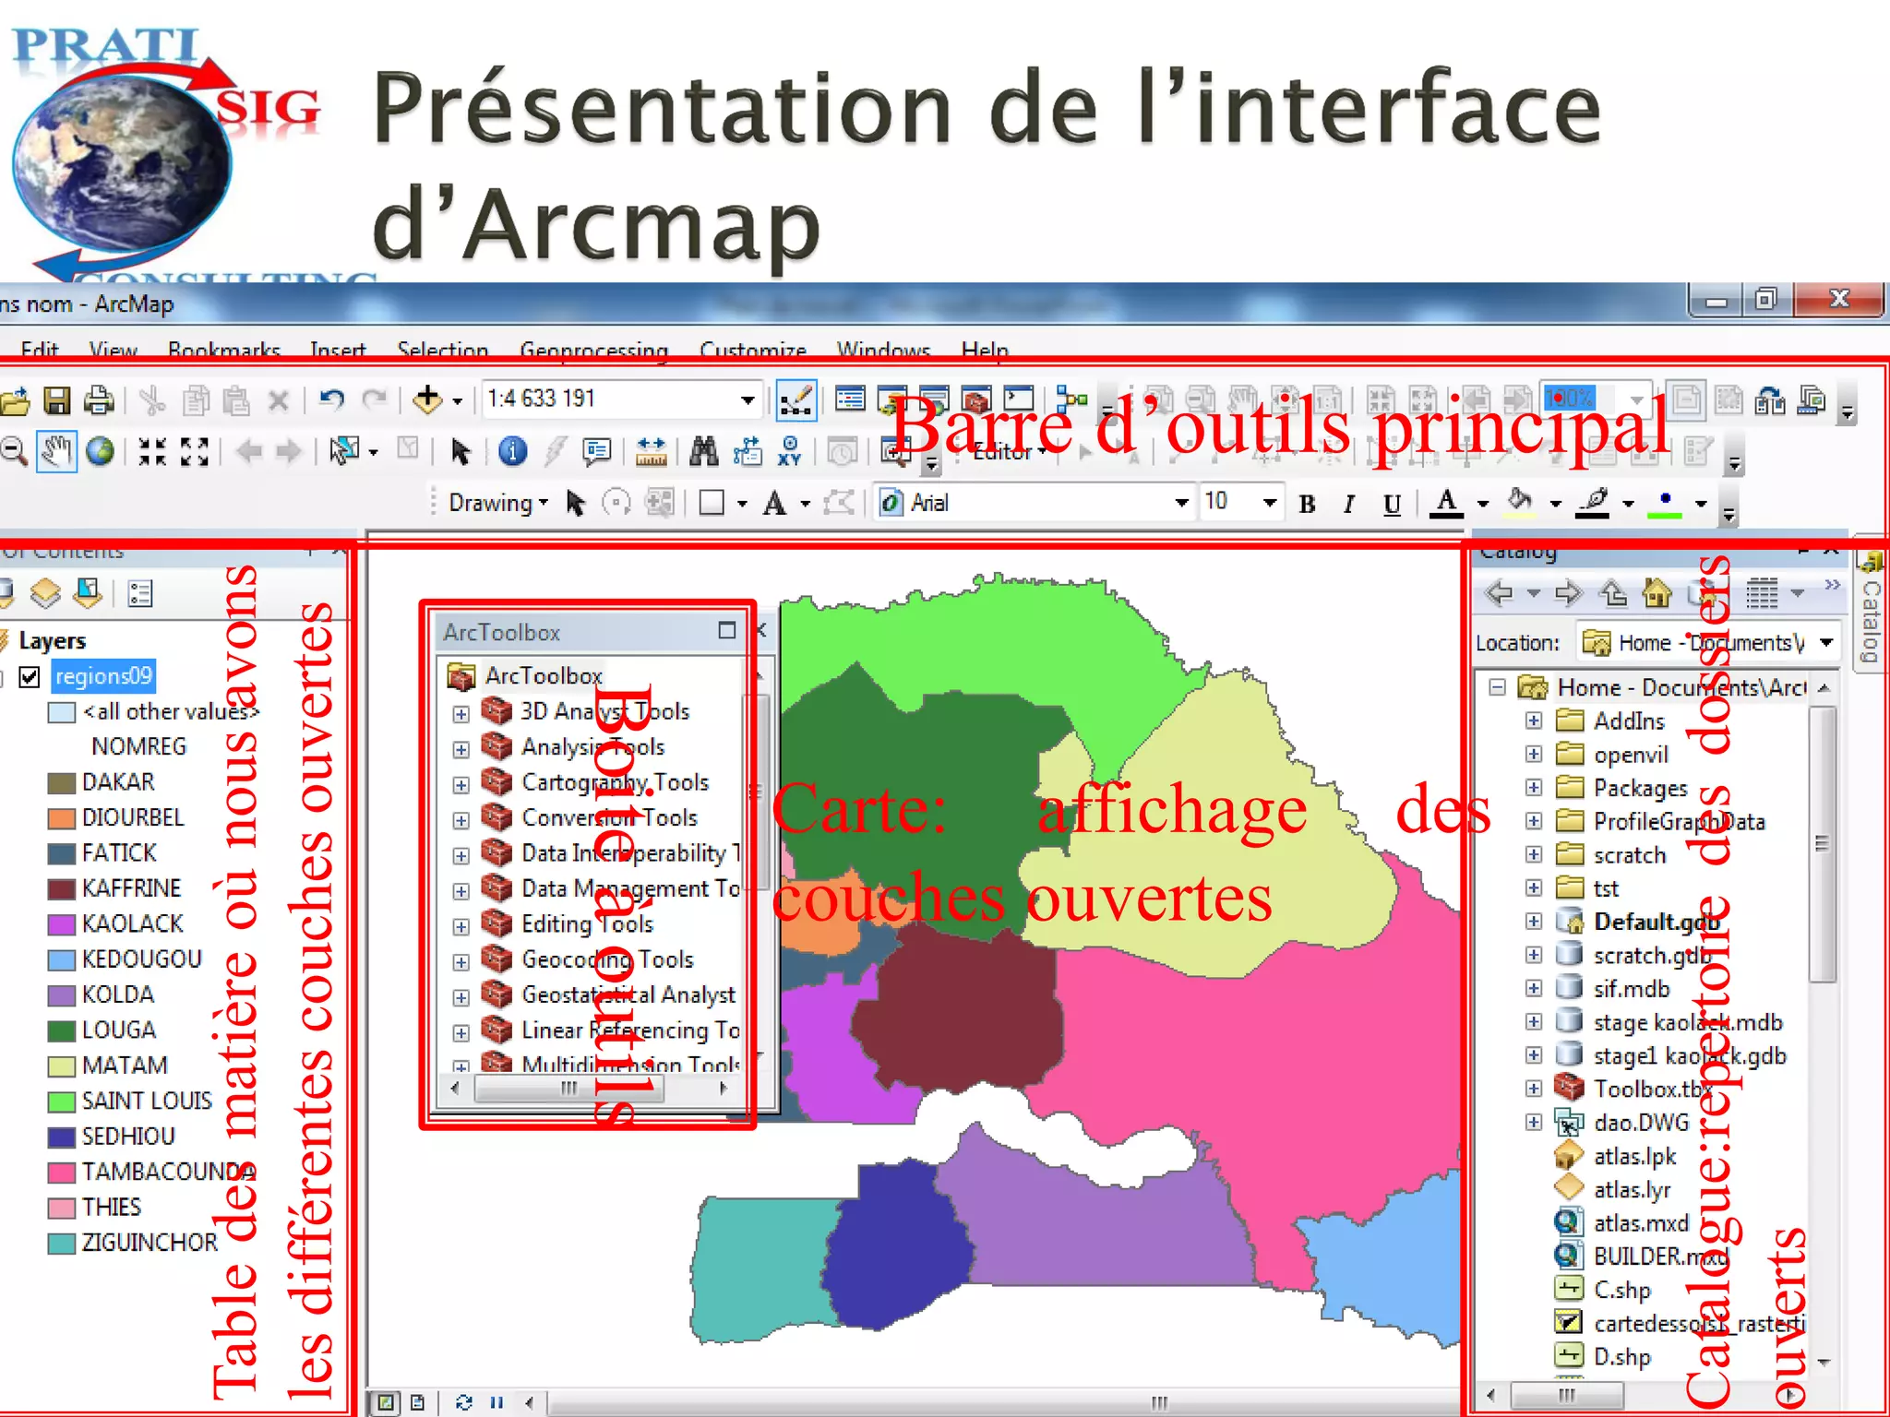Expand 3D Analyst Tools toolbox
The width and height of the screenshot is (1890, 1417).
pos(461,713)
